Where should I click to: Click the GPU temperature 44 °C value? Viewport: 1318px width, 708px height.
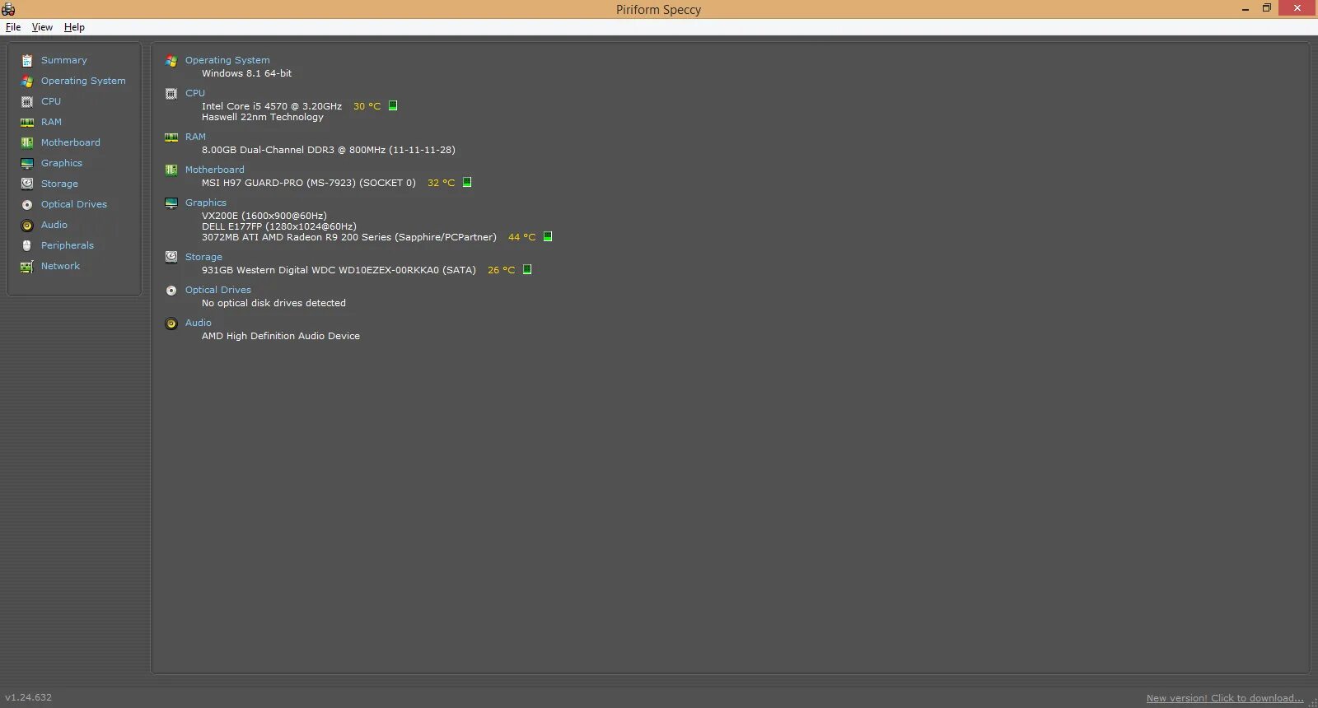tap(522, 237)
